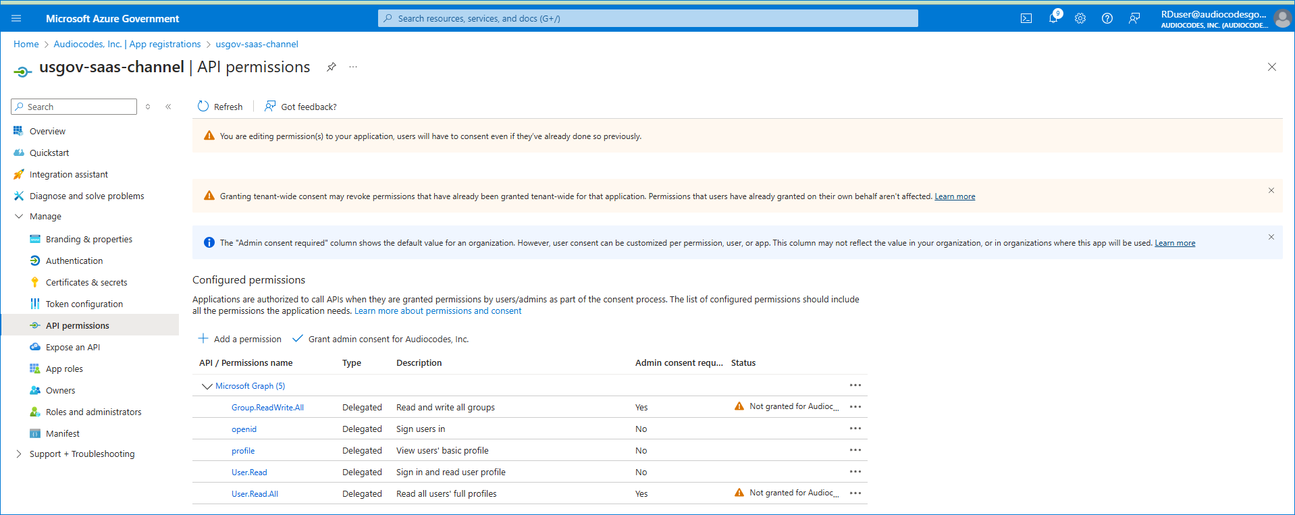This screenshot has width=1295, height=515.
Task: Collapse the left sidebar with double-chevron
Action: tap(168, 107)
